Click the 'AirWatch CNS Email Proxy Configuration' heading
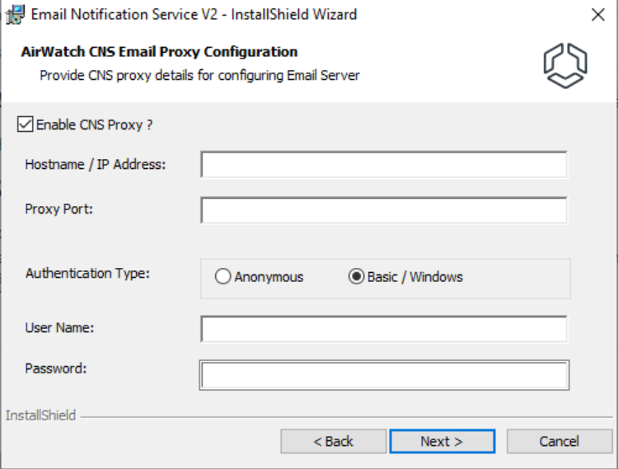 coord(159,52)
